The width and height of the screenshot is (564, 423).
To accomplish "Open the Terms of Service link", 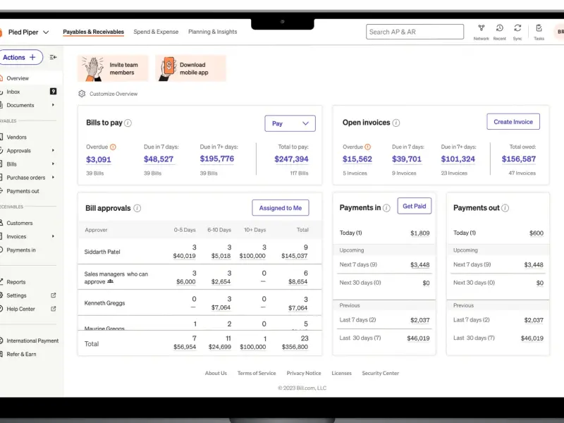I will [x=257, y=373].
